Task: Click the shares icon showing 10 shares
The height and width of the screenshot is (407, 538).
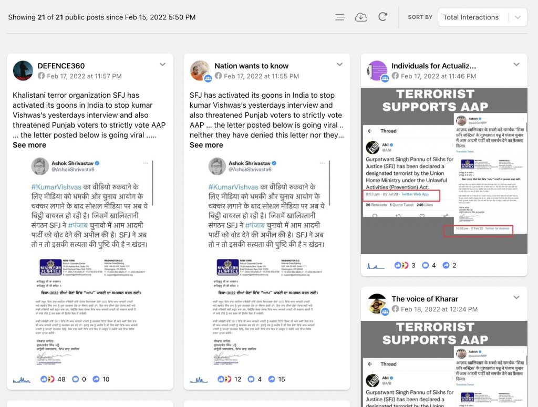Action: click(96, 379)
